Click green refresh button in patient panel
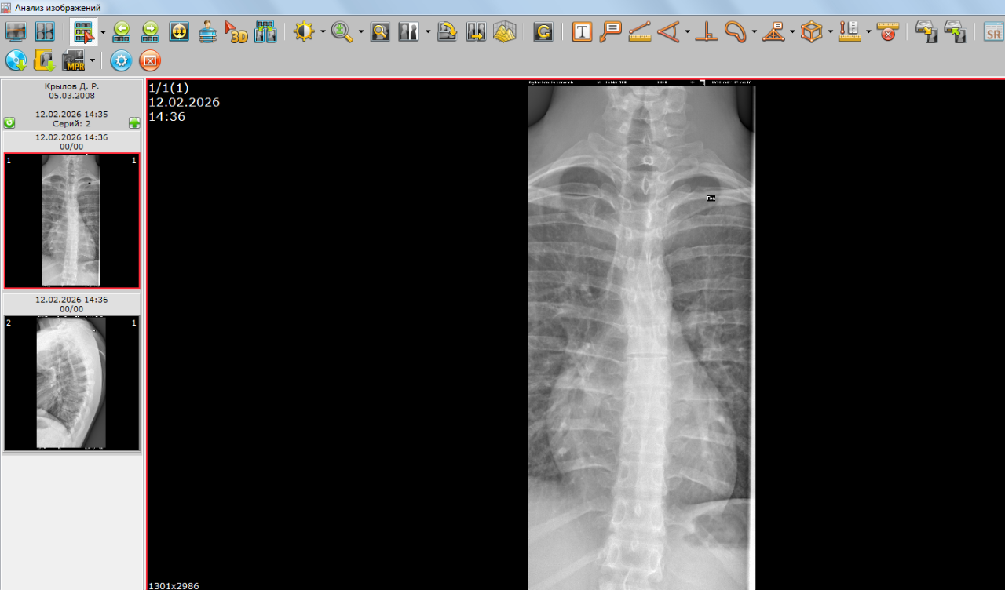 pos(9,123)
